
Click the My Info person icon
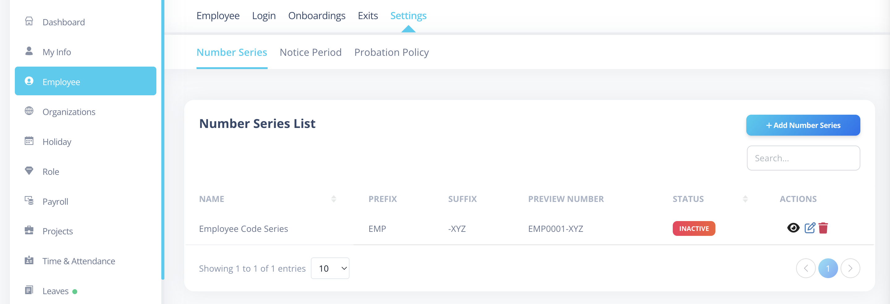pos(29,51)
